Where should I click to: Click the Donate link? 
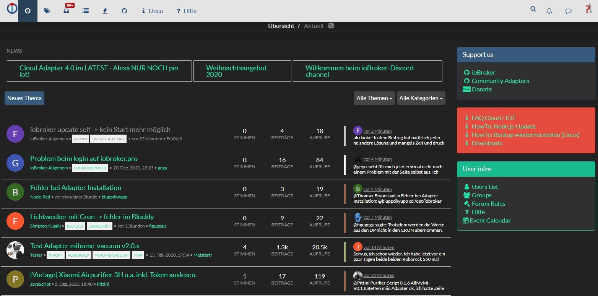click(482, 89)
